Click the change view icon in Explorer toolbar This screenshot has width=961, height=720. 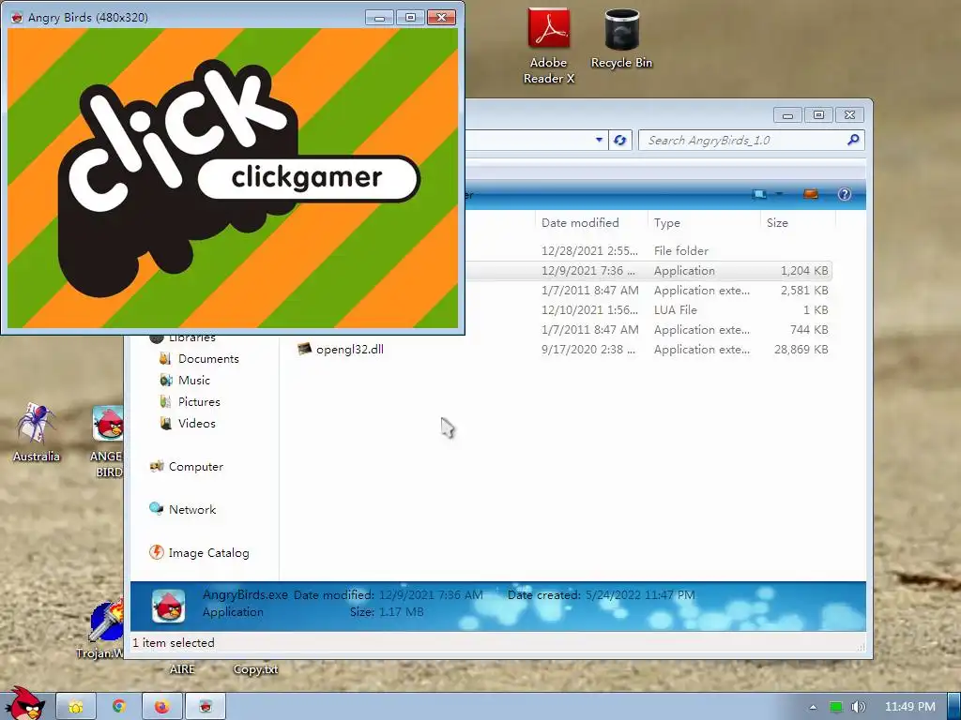coord(758,195)
